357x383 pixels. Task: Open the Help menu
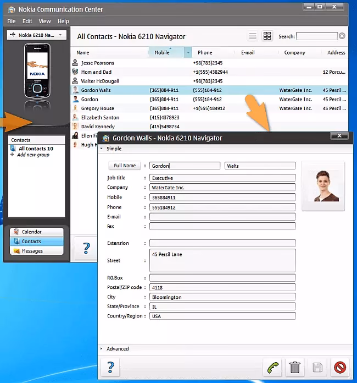coord(63,21)
